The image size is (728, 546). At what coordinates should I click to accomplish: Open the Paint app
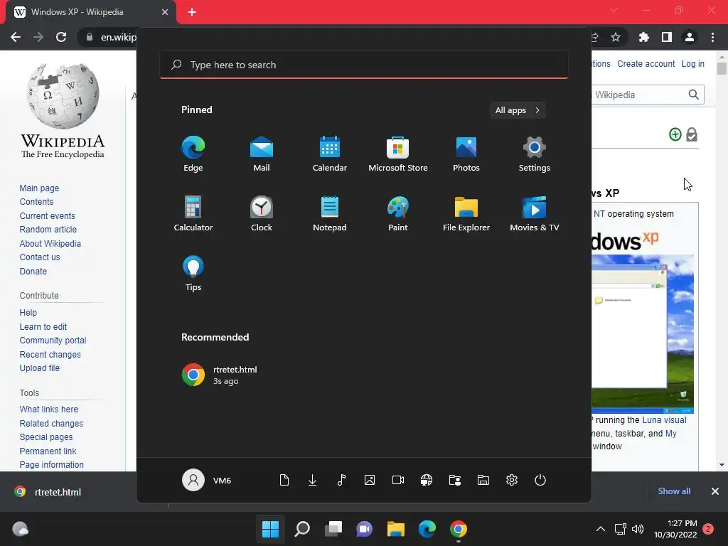pyautogui.click(x=398, y=213)
